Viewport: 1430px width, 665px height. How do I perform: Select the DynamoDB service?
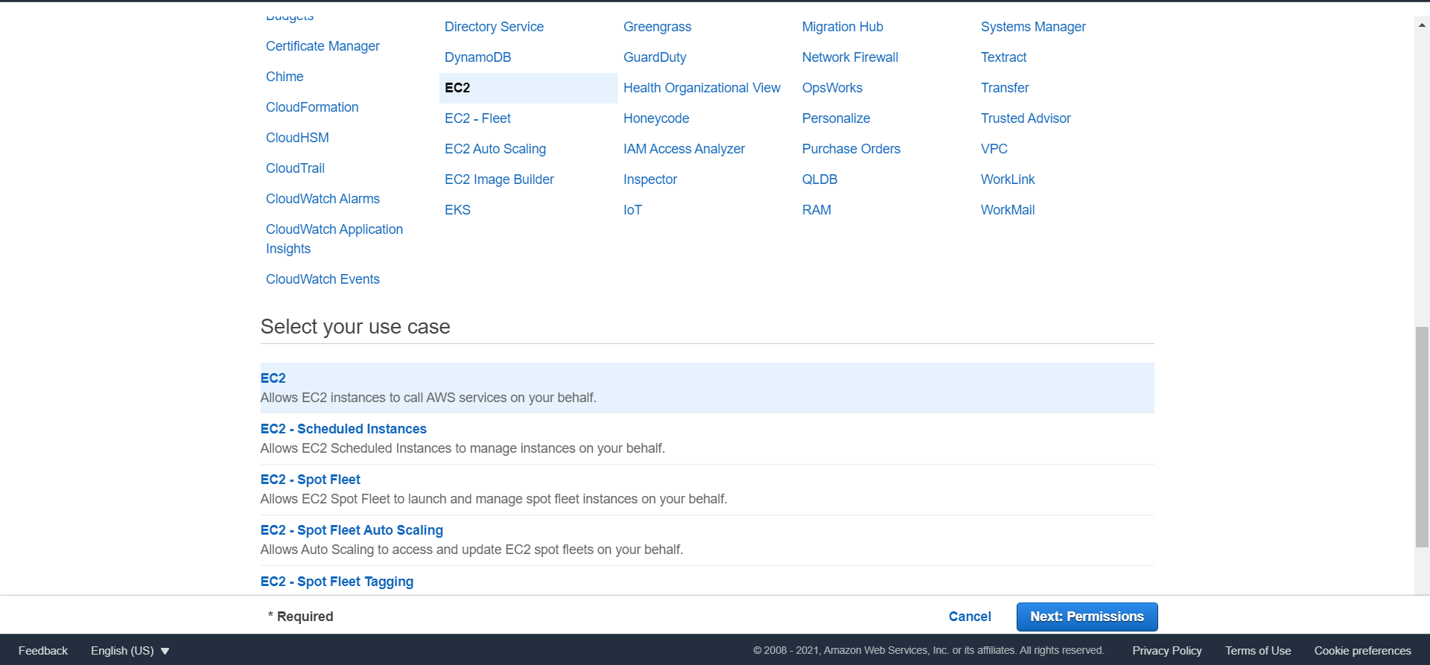477,57
